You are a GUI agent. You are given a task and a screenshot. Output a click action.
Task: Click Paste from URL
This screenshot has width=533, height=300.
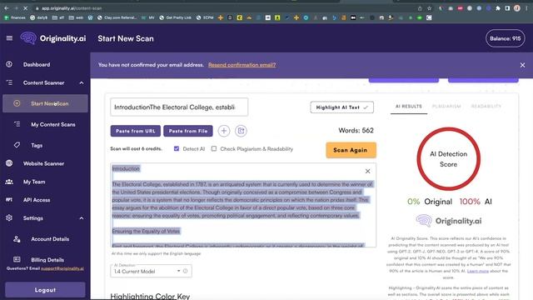point(135,131)
